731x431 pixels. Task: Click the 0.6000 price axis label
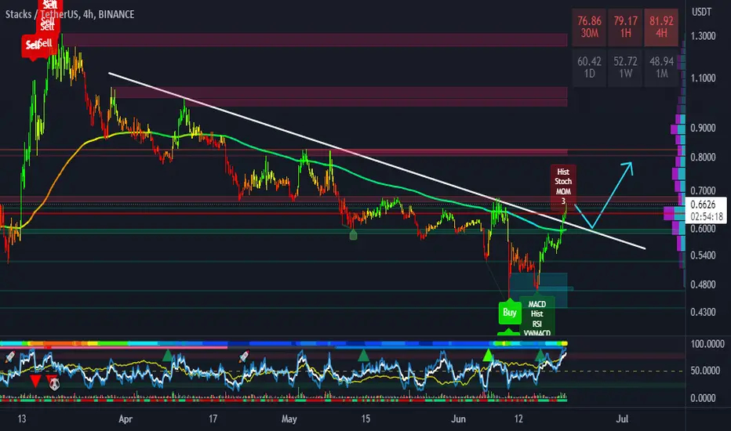pyautogui.click(x=703, y=228)
